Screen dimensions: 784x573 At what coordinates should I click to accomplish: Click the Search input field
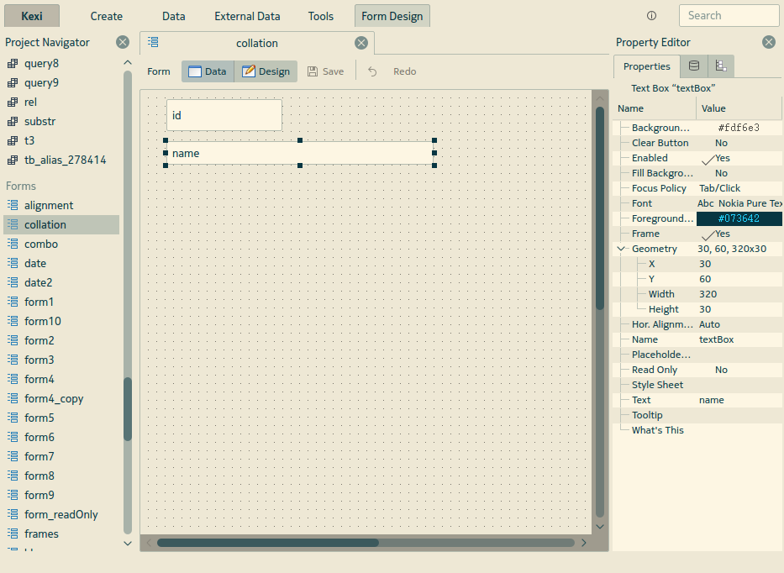(x=728, y=15)
